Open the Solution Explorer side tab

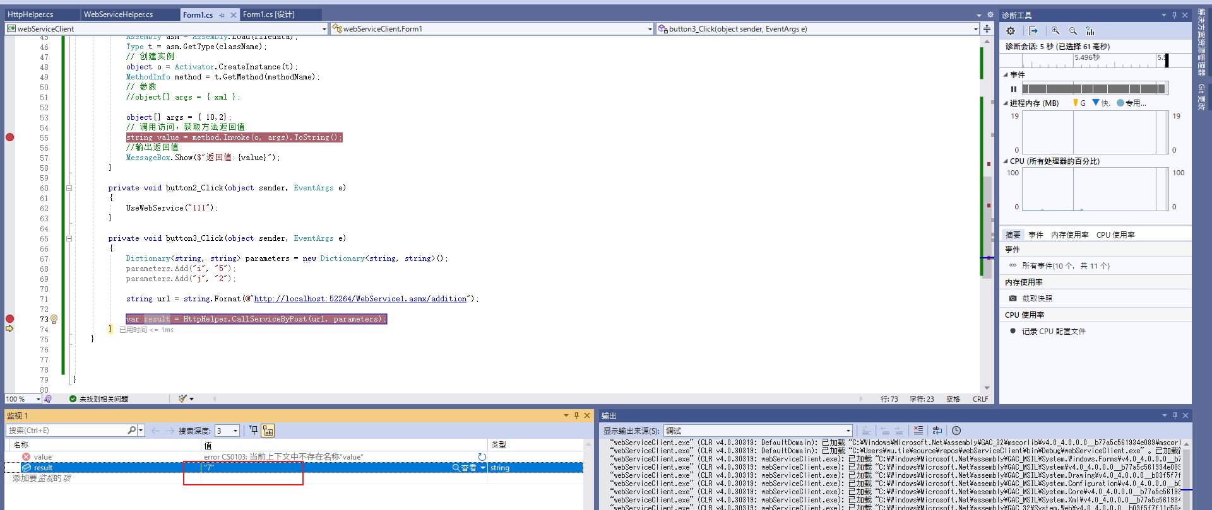click(x=1201, y=43)
